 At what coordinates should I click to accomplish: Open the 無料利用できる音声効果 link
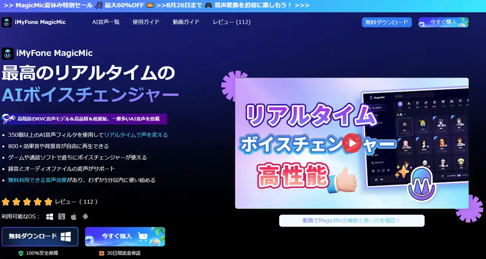(38, 180)
